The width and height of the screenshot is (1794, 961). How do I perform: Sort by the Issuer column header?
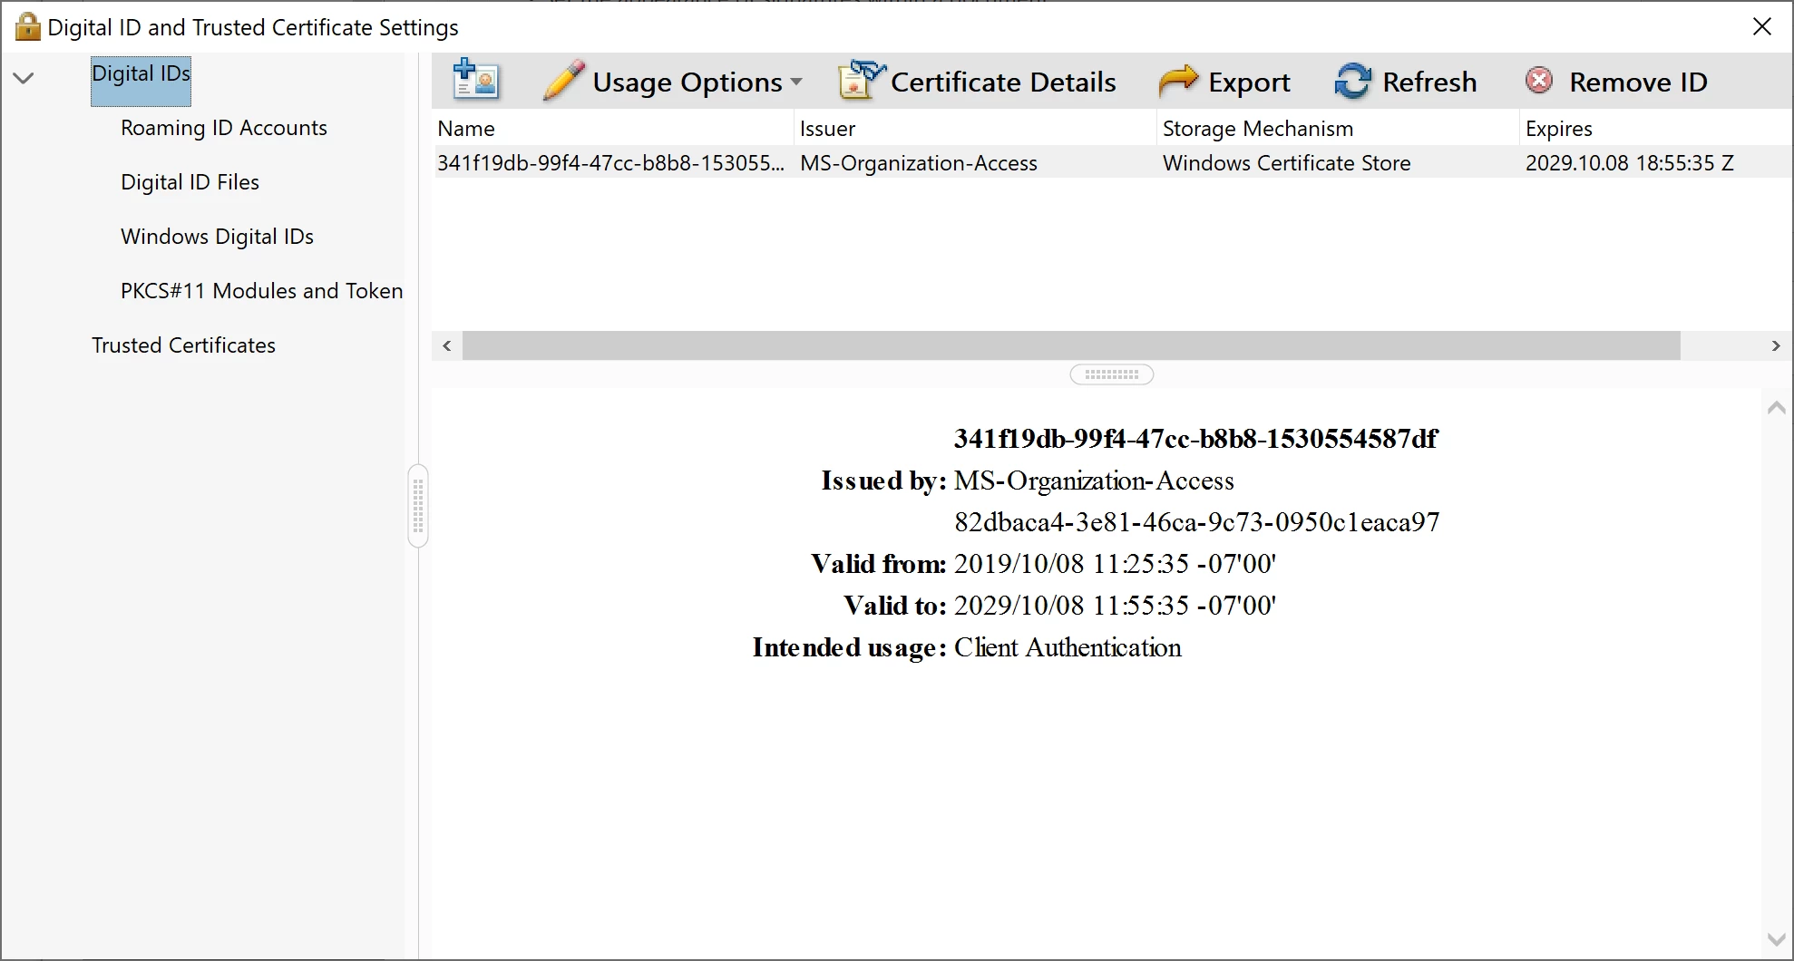point(975,129)
